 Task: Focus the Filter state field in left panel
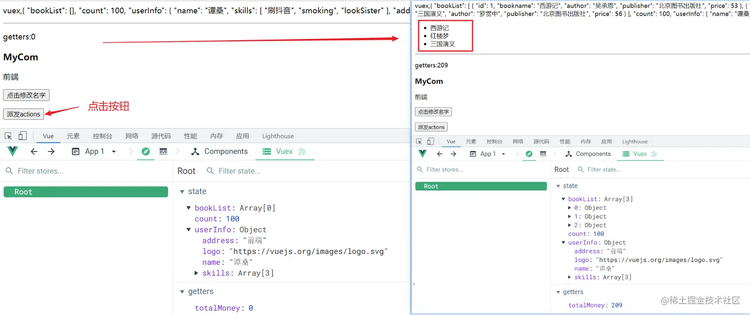click(x=308, y=171)
